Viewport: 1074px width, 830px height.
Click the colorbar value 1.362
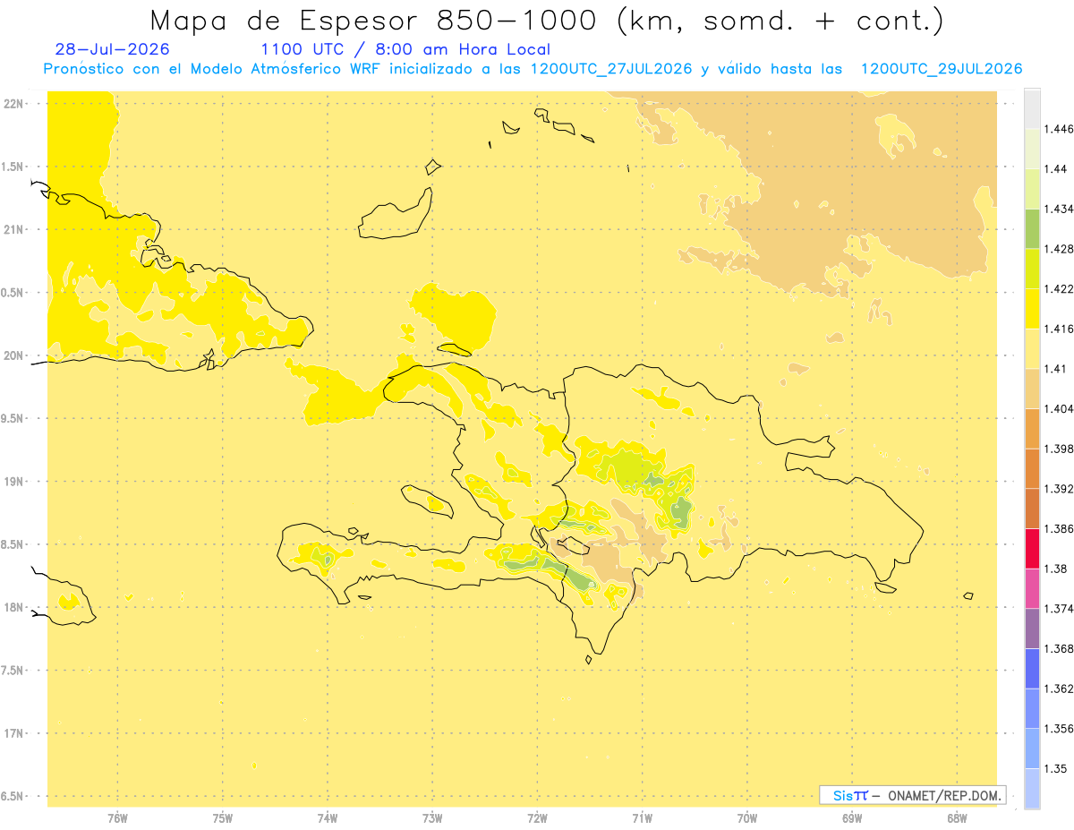pos(1058,689)
